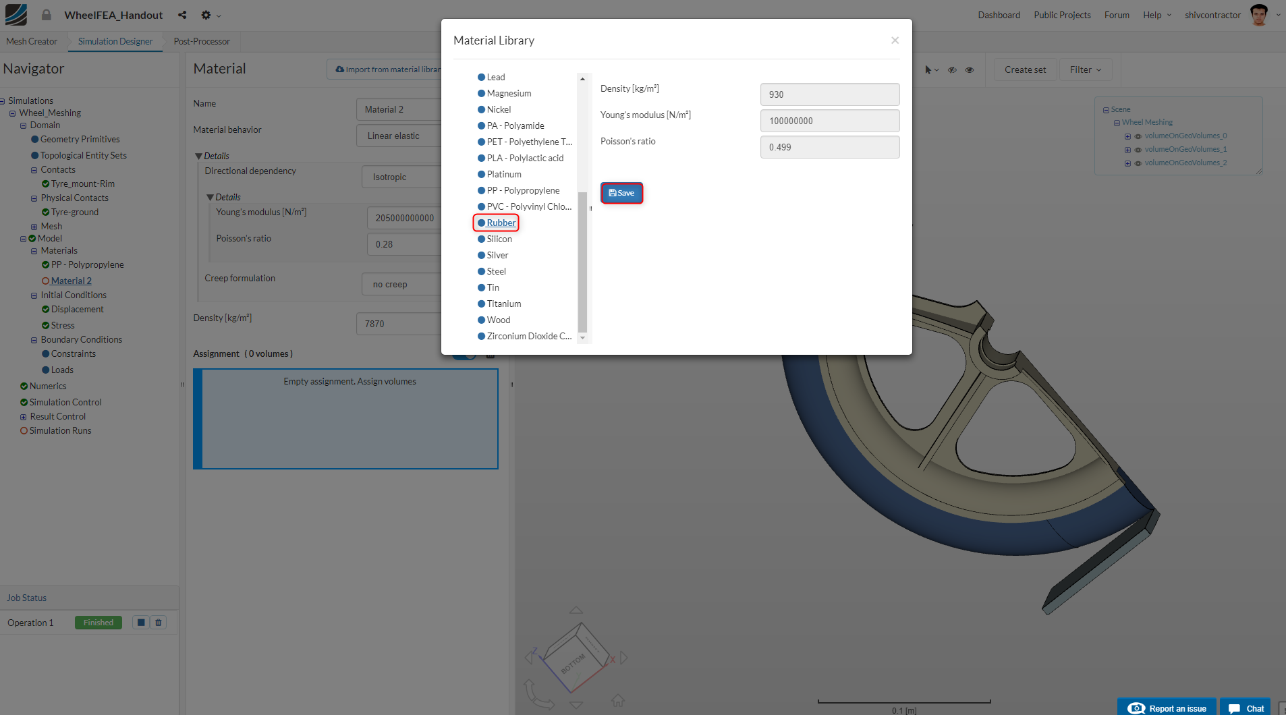The height and width of the screenshot is (715, 1286).
Task: Click the down arrow below the orientation cube
Action: click(576, 705)
